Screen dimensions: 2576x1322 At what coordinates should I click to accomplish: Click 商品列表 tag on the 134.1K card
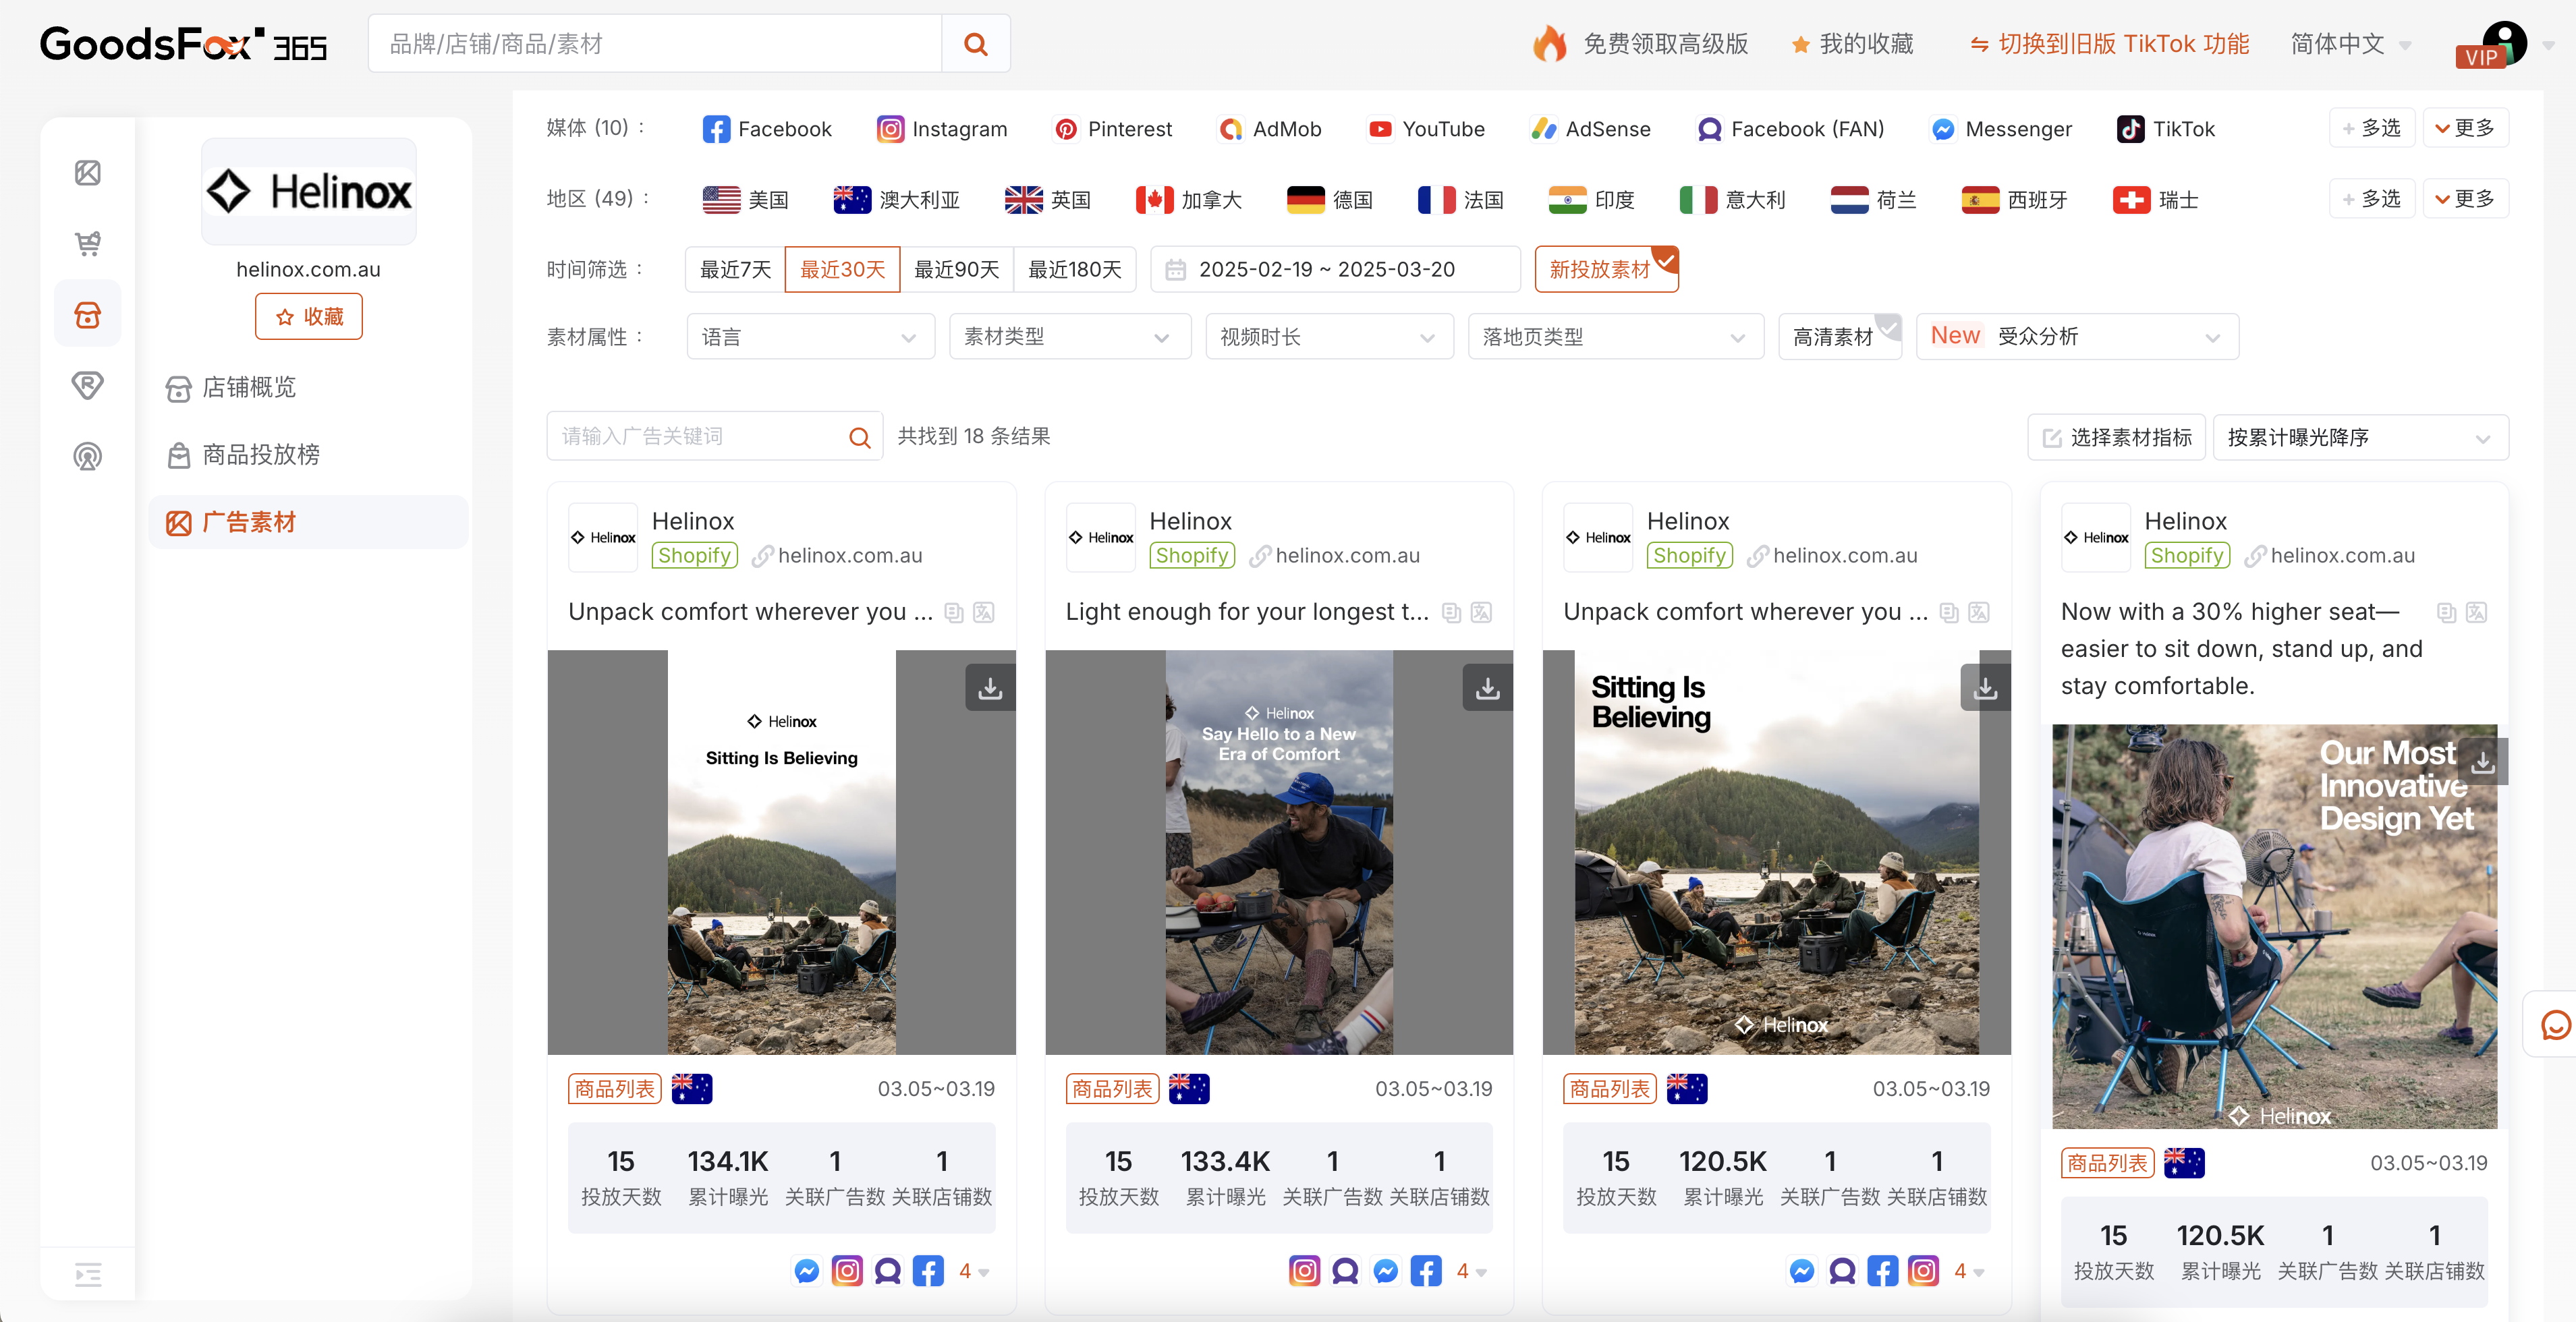615,1088
